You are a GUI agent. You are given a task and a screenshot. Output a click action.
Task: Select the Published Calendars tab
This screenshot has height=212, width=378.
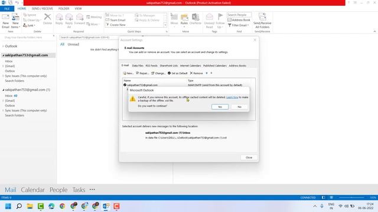pyautogui.click(x=215, y=65)
